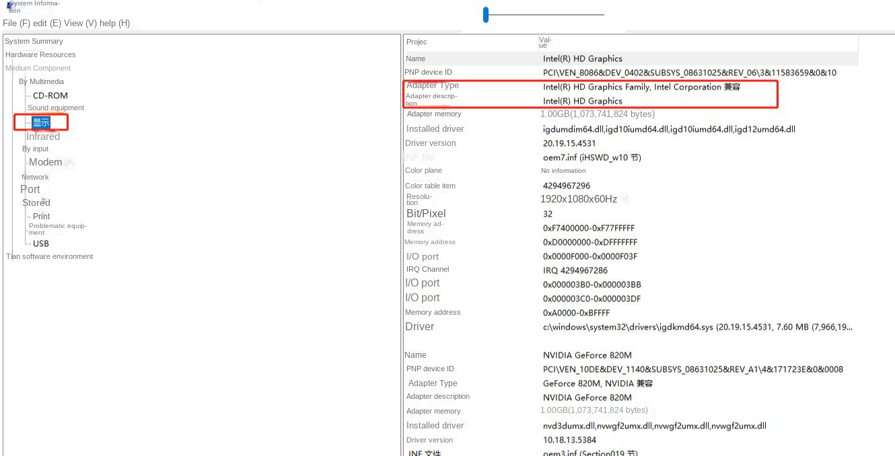Click the oem7.inf (iHSWD_w10) value
The height and width of the screenshot is (456, 895).
coord(592,157)
